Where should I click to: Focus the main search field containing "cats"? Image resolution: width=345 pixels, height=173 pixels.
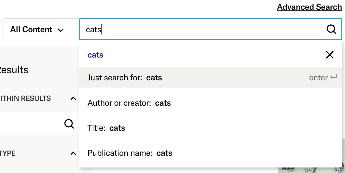[x=202, y=30]
